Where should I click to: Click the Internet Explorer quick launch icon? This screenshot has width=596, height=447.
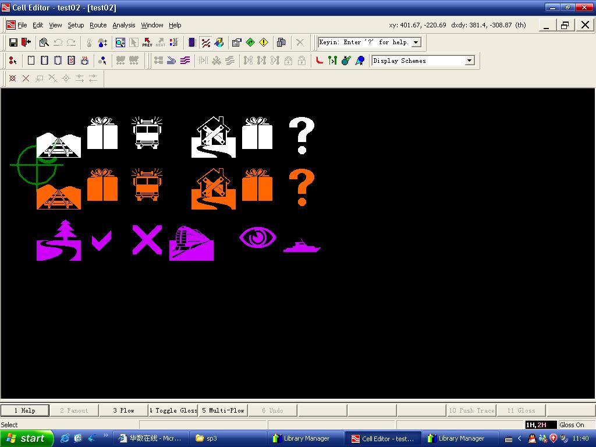65,438
